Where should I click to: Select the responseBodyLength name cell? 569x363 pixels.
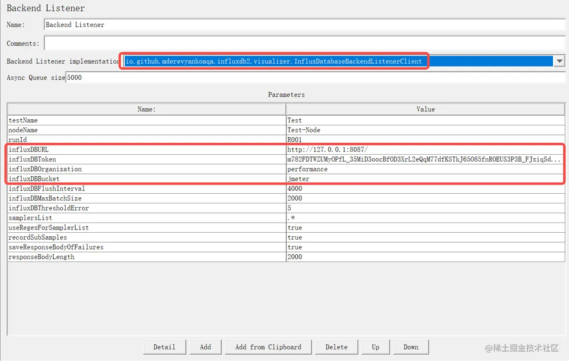[x=147, y=257]
